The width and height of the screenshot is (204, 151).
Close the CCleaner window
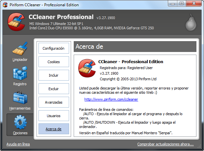(x=194, y=4)
